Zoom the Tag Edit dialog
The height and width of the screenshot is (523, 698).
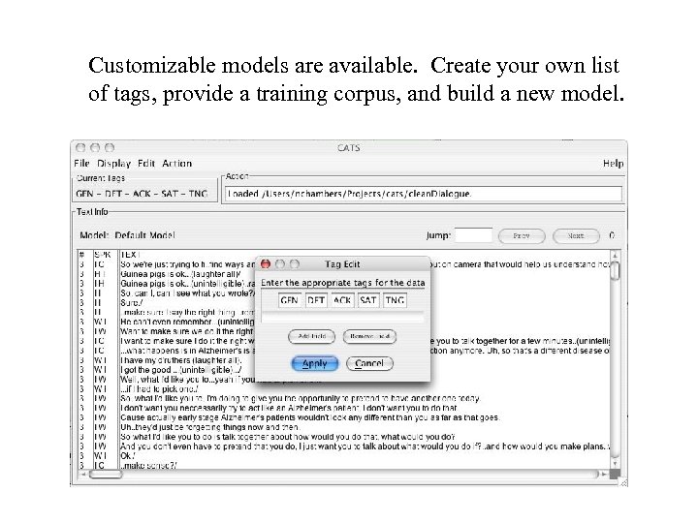295,264
